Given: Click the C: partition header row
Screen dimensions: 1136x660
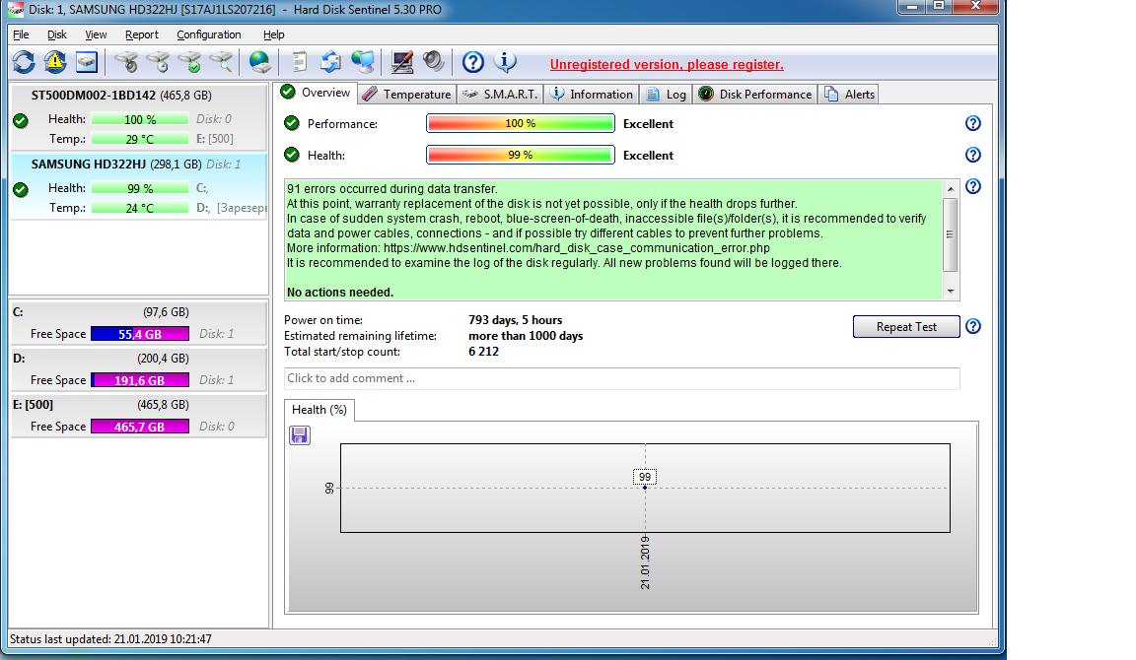Looking at the screenshot, I should (x=138, y=312).
